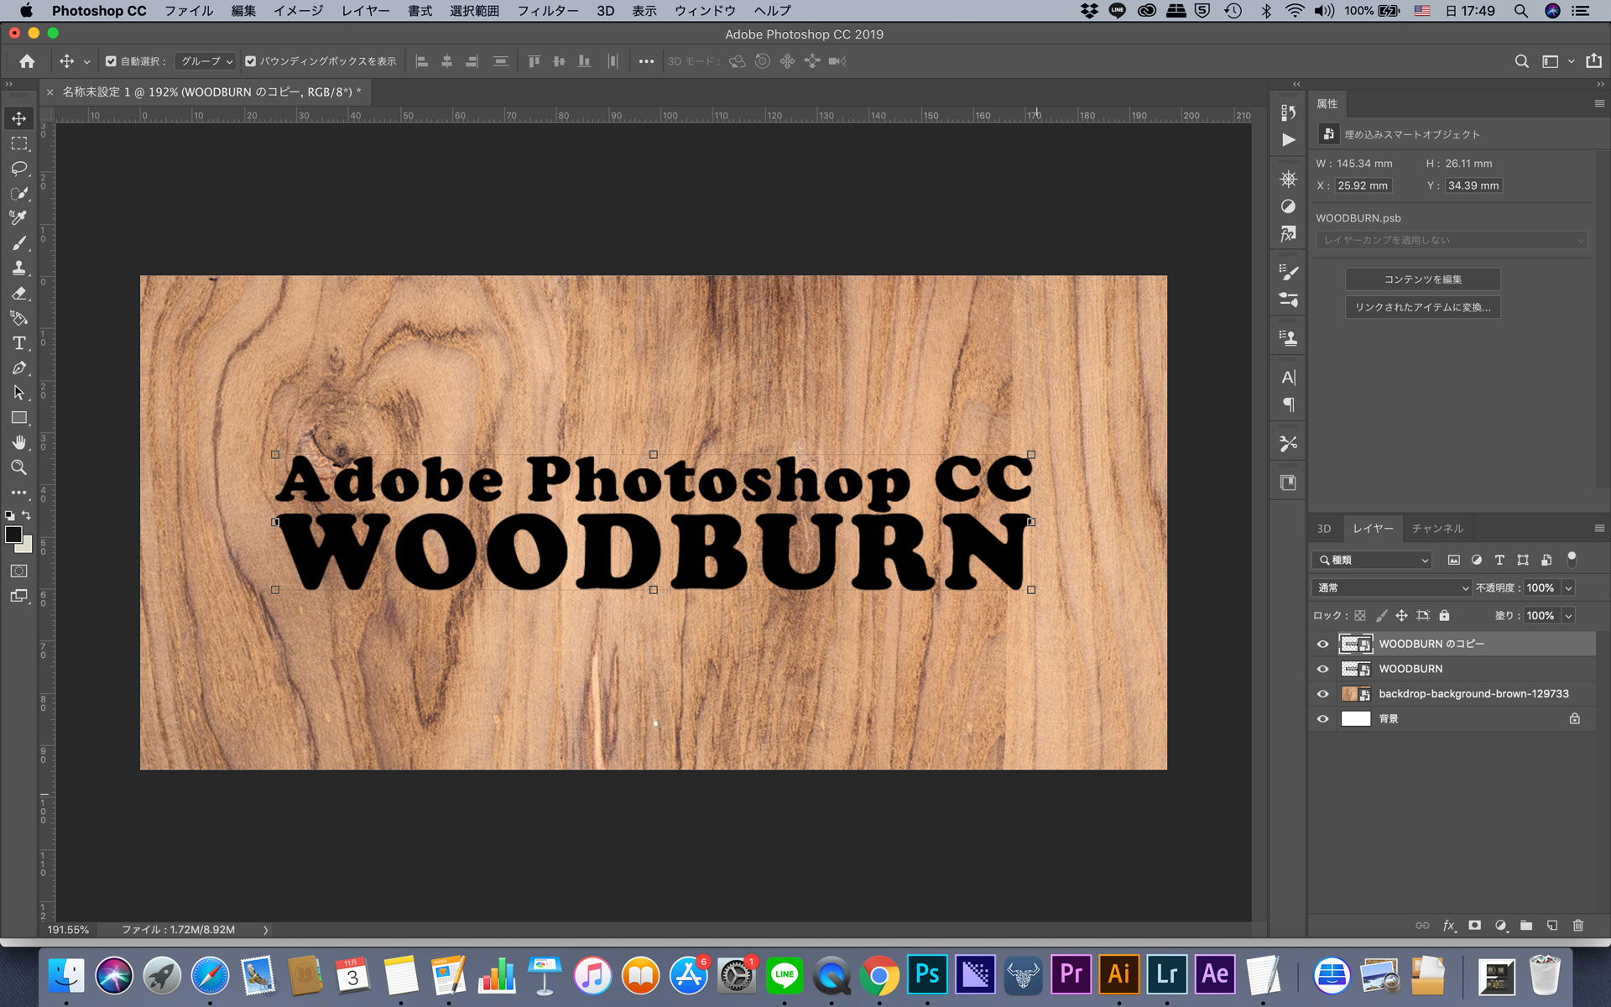The image size is (1611, 1007).
Task: Open the fill 塗り slider arrow
Action: pos(1567,616)
